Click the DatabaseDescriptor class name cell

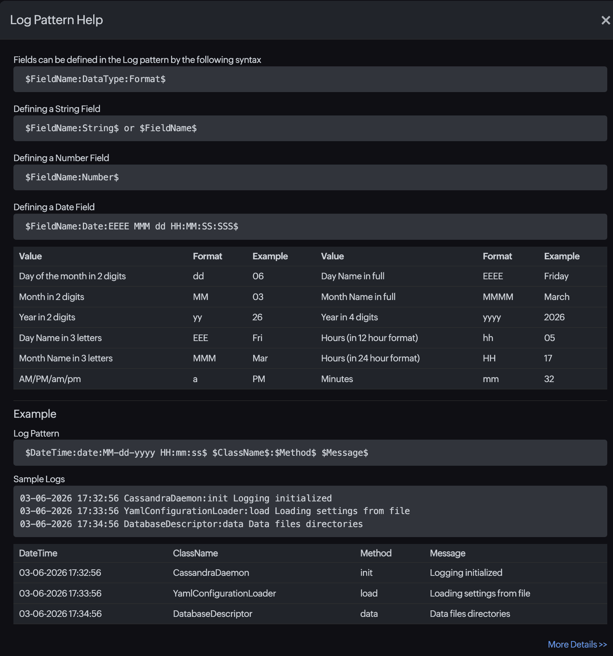[x=213, y=614]
